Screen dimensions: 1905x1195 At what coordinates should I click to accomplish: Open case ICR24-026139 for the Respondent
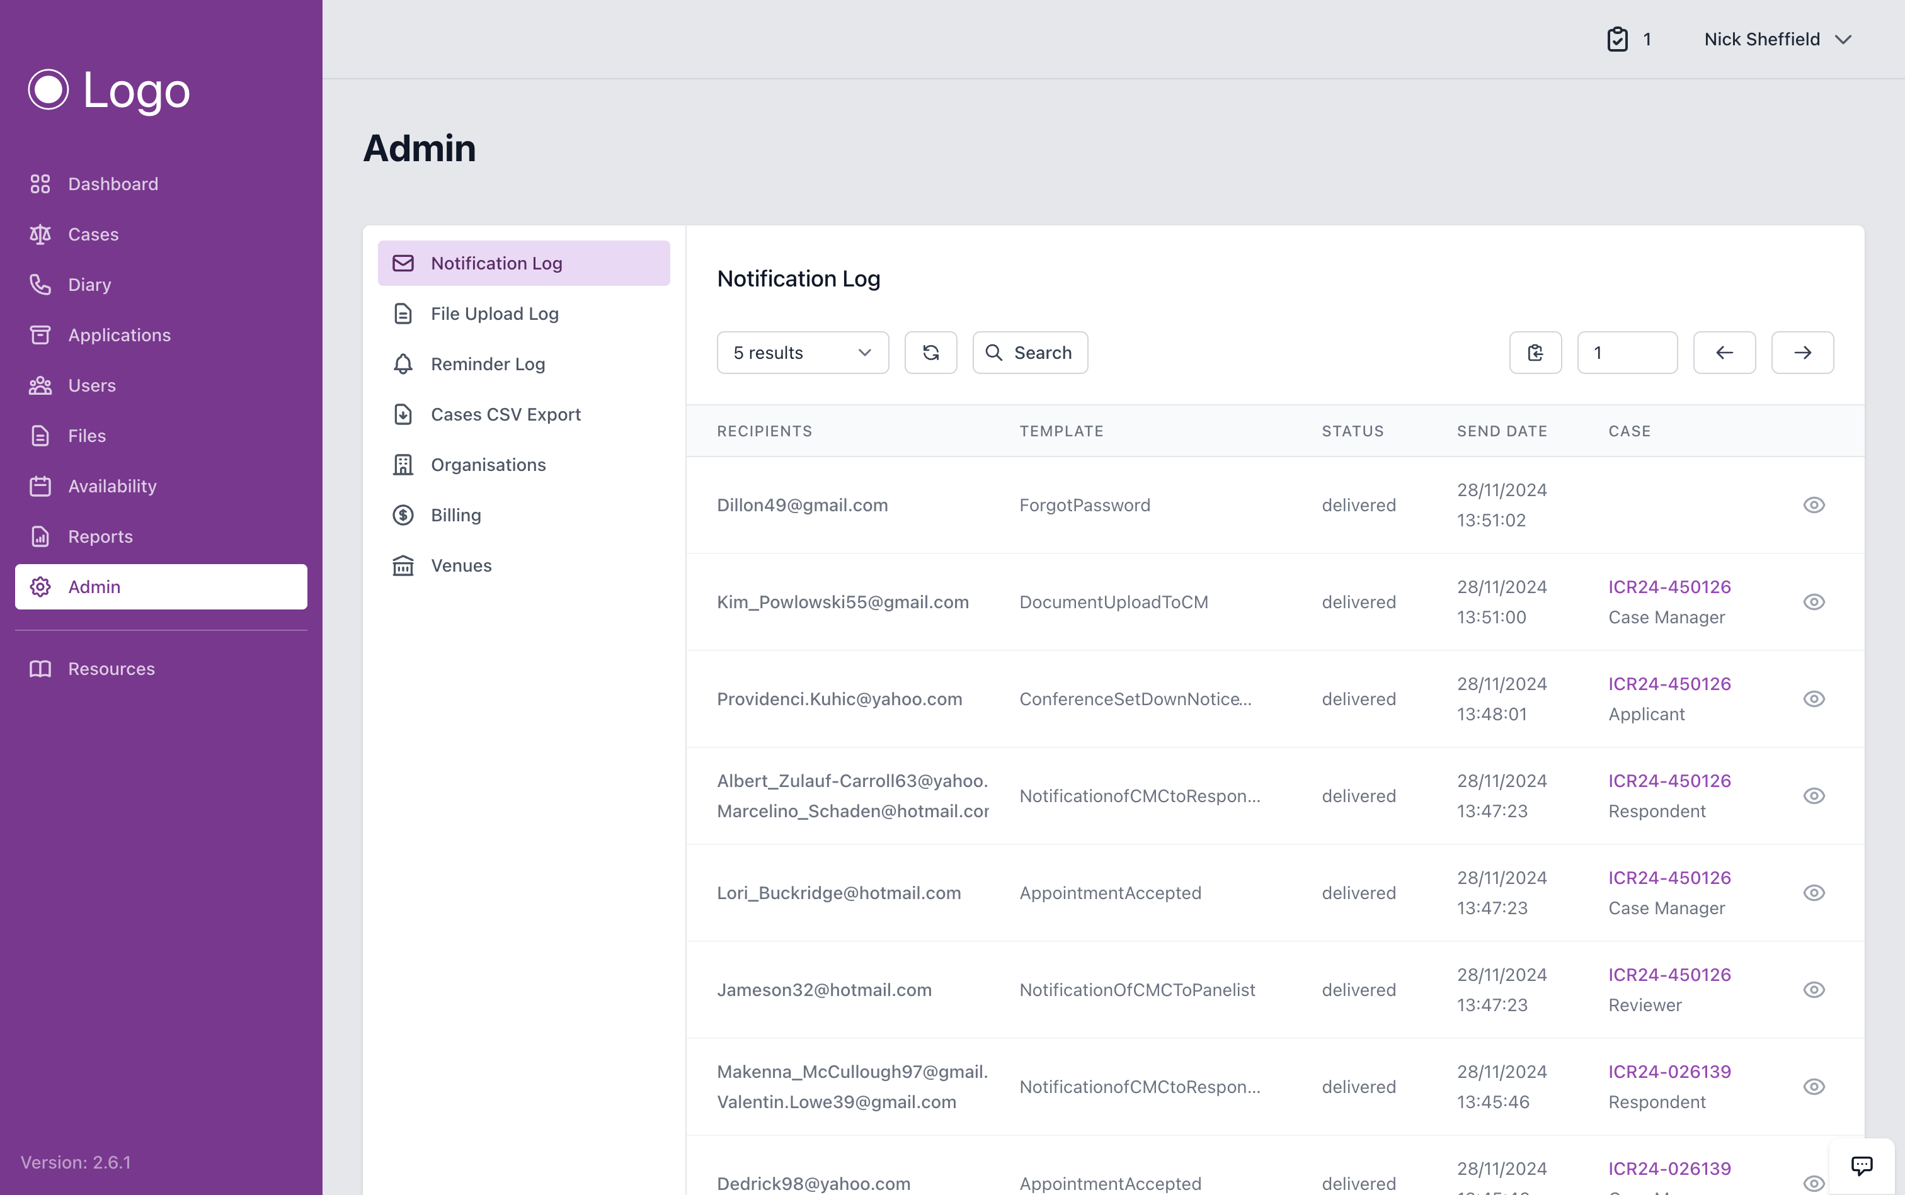tap(1669, 1071)
